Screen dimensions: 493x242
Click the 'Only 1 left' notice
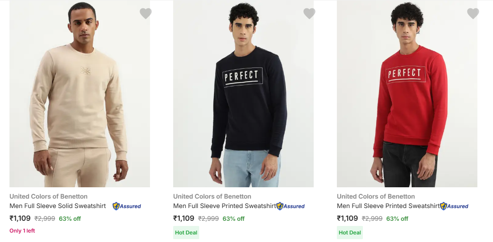pos(22,231)
